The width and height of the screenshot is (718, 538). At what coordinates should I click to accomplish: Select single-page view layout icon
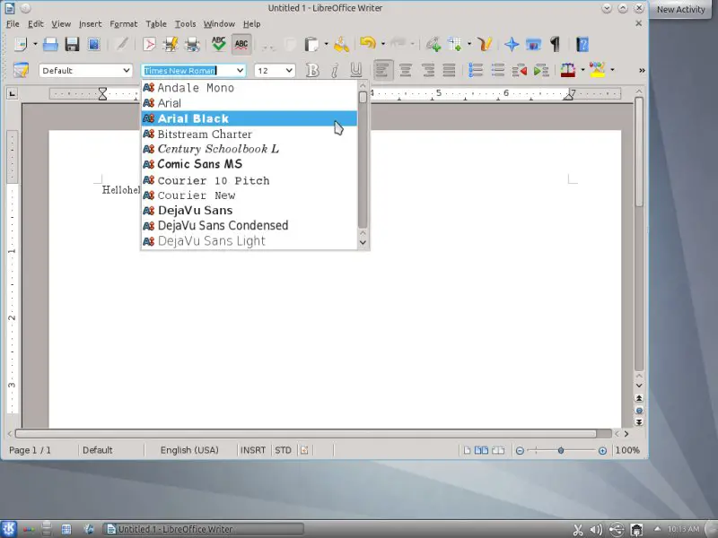pos(467,451)
